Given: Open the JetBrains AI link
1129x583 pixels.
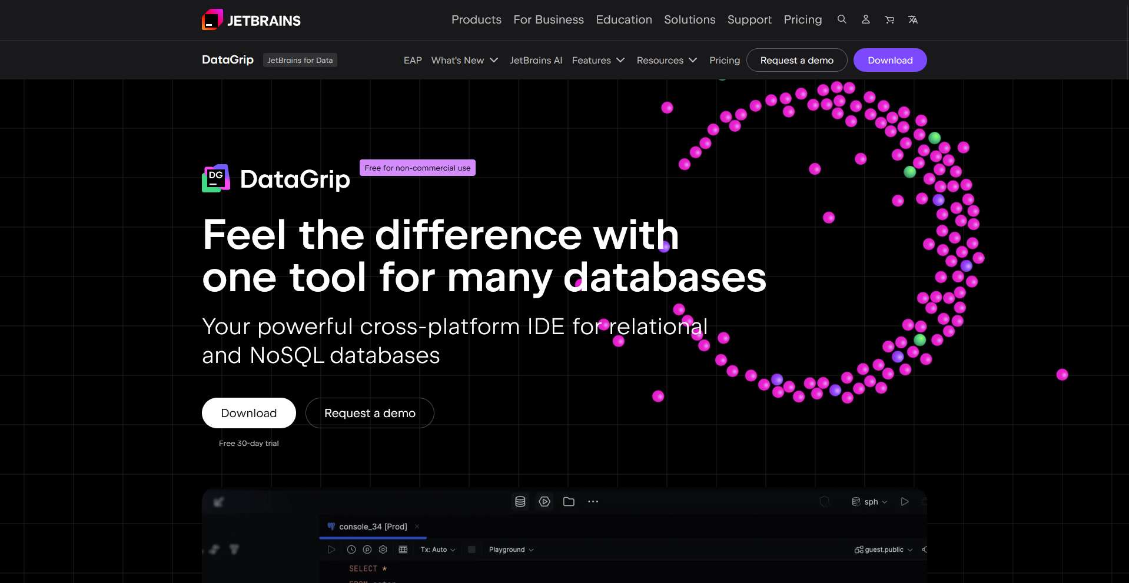Looking at the screenshot, I should [x=536, y=60].
